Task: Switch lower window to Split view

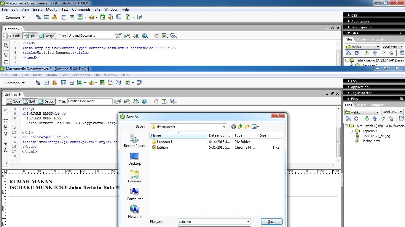Action: pos(29,101)
